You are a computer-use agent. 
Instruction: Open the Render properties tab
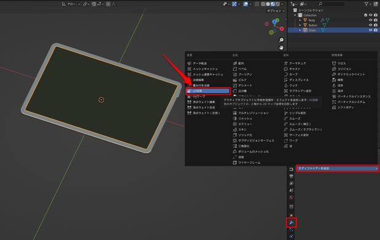click(x=292, y=169)
